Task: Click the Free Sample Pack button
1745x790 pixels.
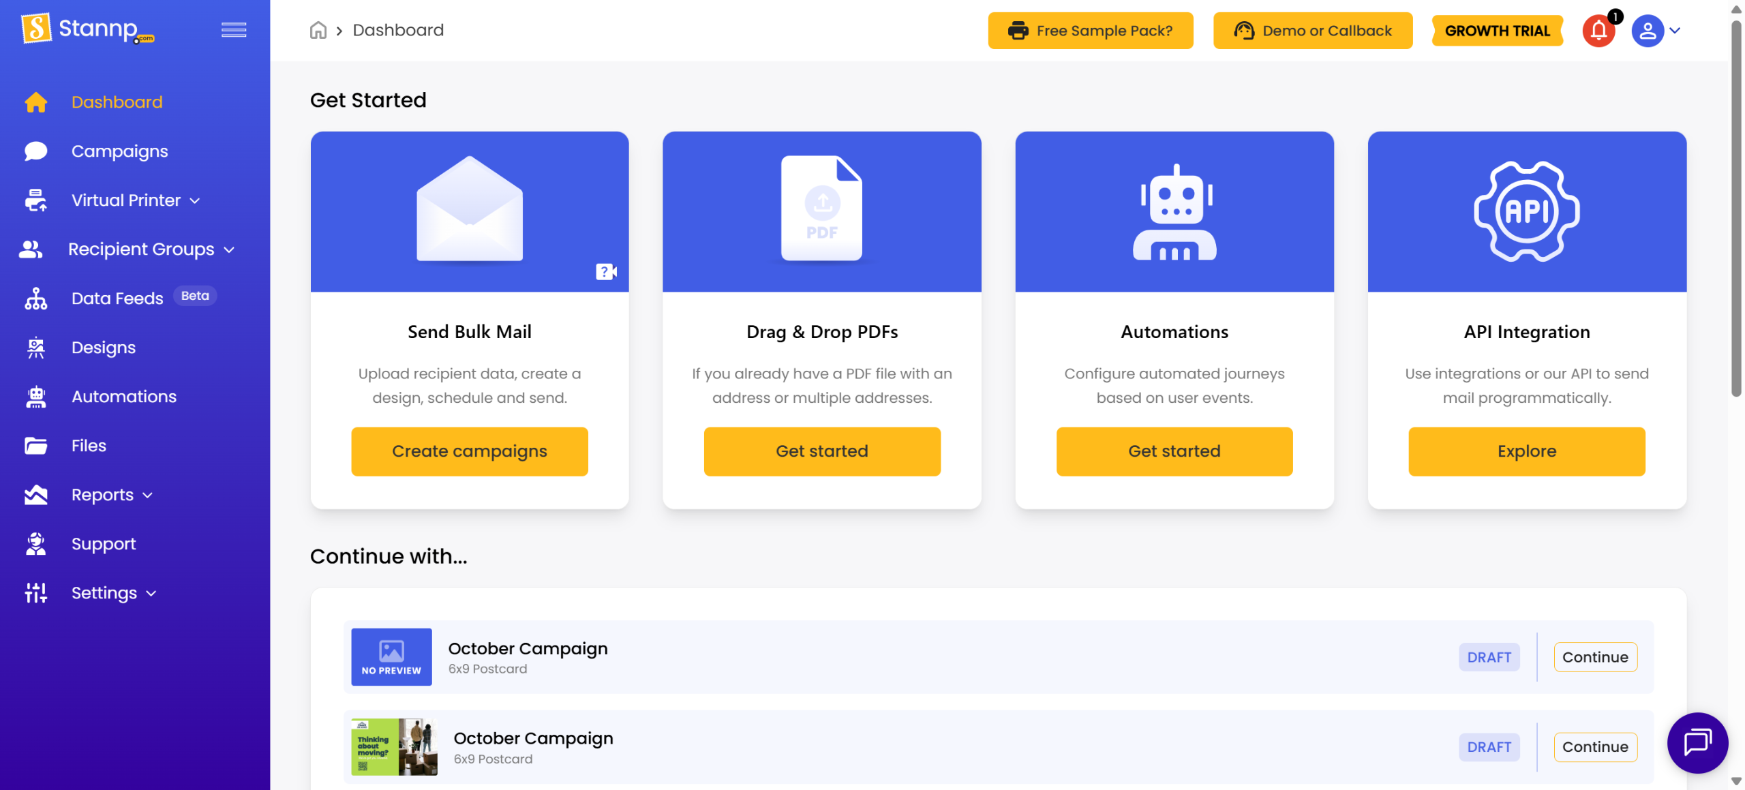Action: click(x=1090, y=31)
